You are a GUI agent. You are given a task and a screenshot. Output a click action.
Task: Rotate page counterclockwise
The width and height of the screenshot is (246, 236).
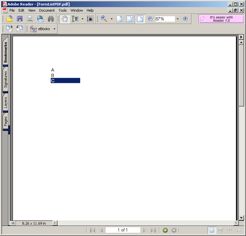[x=20, y=29]
